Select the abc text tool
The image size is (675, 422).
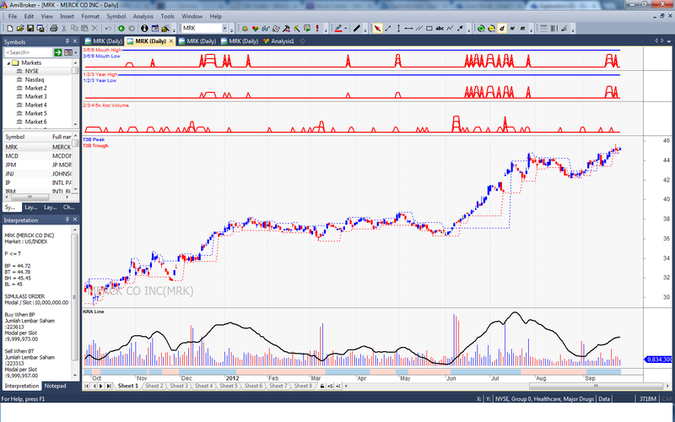[x=440, y=29]
